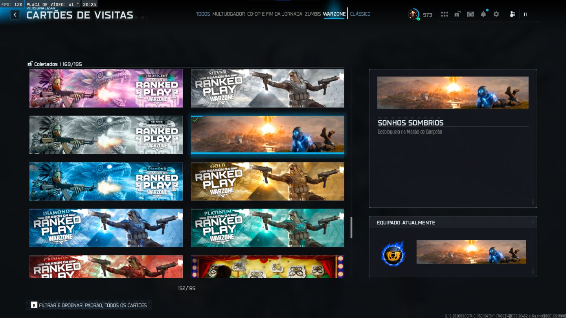
Task: Open the friends social icon
Action: click(x=513, y=15)
